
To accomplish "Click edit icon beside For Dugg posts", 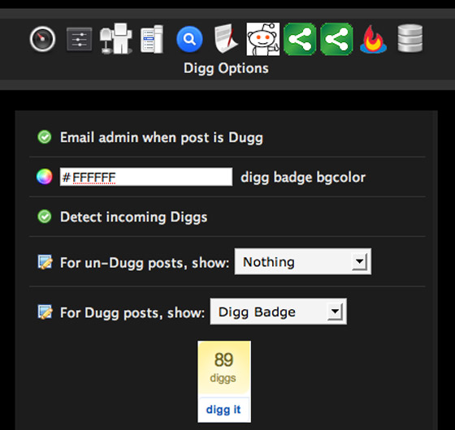I will coord(45,312).
